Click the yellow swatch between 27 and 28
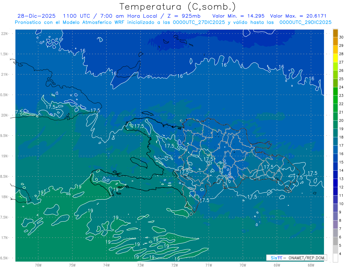349x269 pixels. coord(335,58)
